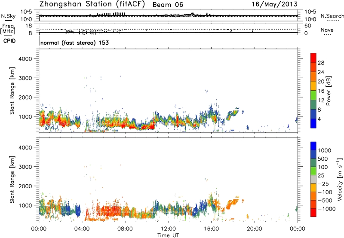Click the 'N.Search' legend label

point(332,16)
